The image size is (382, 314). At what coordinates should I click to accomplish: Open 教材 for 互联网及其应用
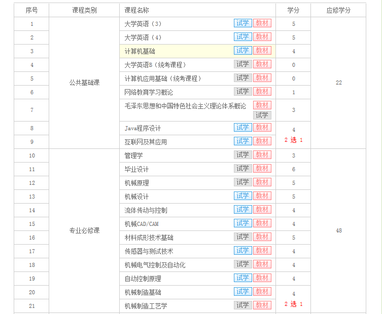(262, 141)
